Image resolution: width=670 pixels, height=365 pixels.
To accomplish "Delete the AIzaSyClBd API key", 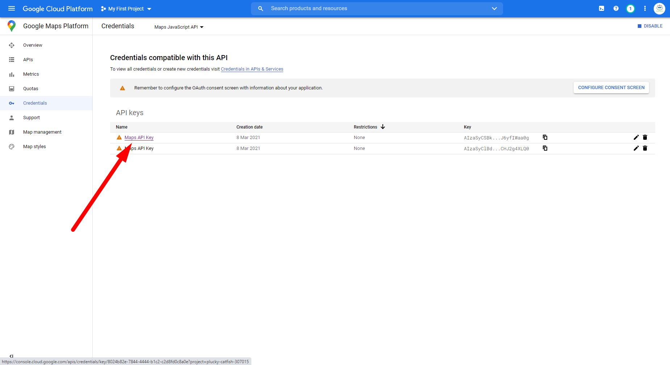I will pyautogui.click(x=645, y=148).
